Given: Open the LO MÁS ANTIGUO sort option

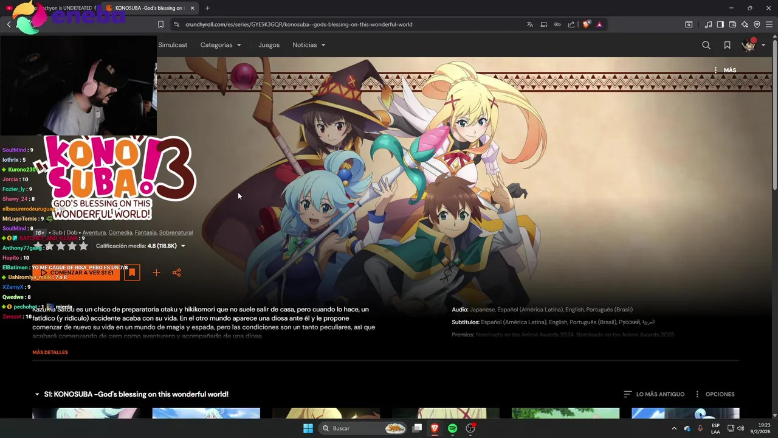Looking at the screenshot, I should 654,394.
